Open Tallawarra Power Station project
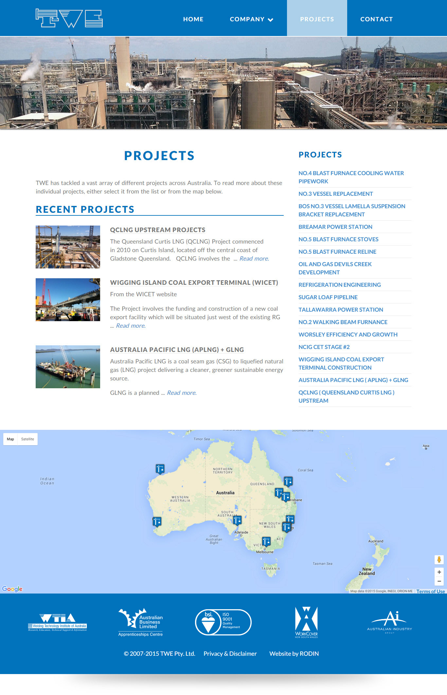447x695 pixels. [341, 310]
